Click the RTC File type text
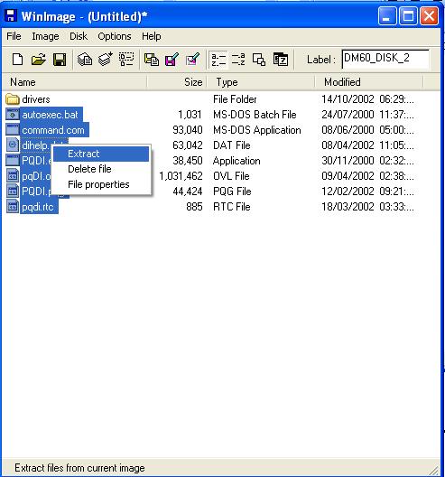Screen dimensions: 445x477 [232, 207]
